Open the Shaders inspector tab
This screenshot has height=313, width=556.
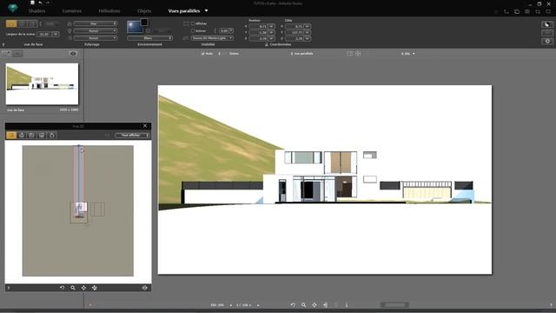click(x=36, y=11)
